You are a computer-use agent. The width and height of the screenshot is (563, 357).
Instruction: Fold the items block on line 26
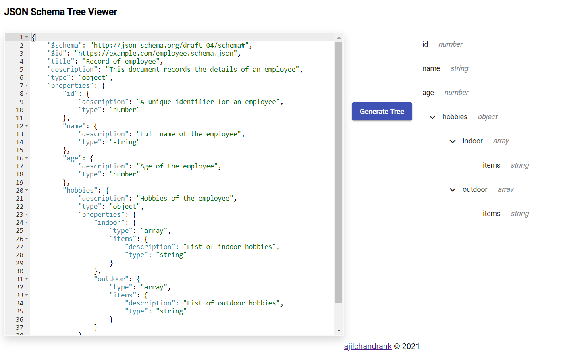(x=27, y=239)
